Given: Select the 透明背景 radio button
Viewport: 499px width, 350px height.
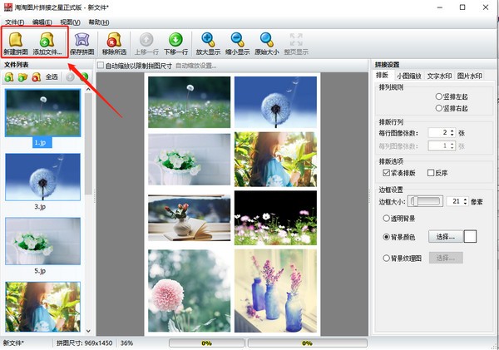Looking at the screenshot, I should pos(387,218).
